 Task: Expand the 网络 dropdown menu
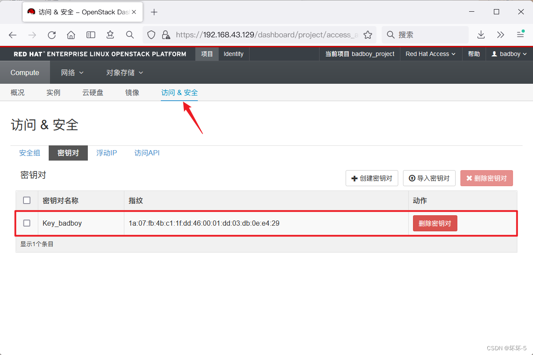[x=72, y=72]
